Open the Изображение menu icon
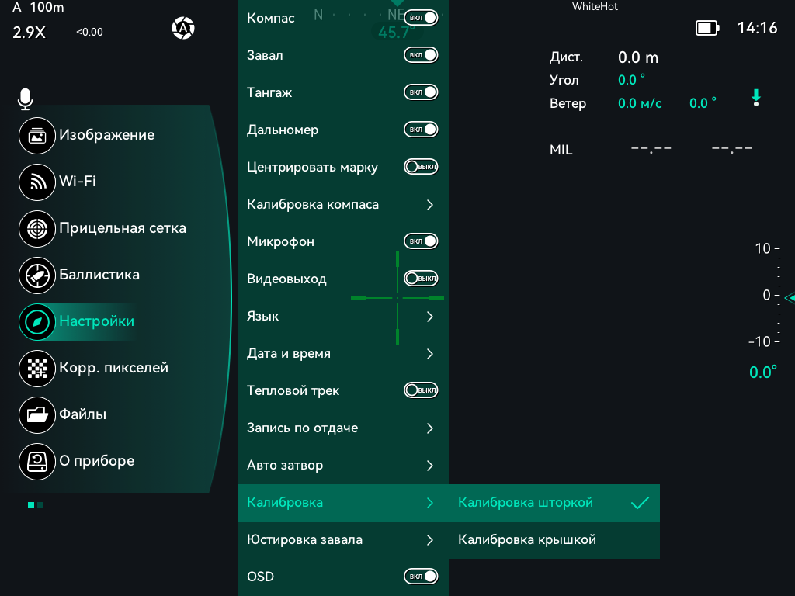The height and width of the screenshot is (596, 795). point(37,135)
